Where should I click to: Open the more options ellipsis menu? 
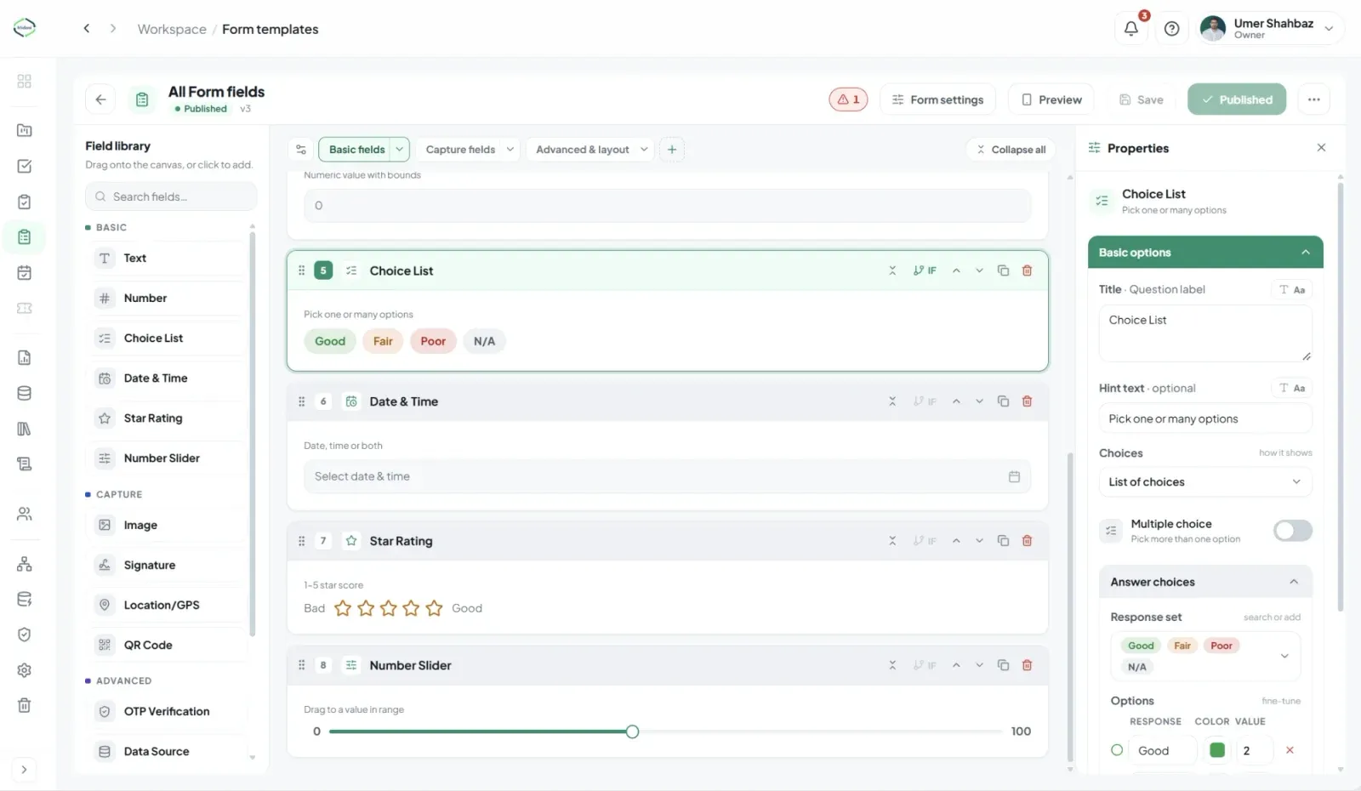click(x=1314, y=100)
